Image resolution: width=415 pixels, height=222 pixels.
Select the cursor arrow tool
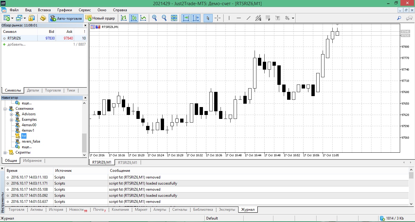point(208,18)
